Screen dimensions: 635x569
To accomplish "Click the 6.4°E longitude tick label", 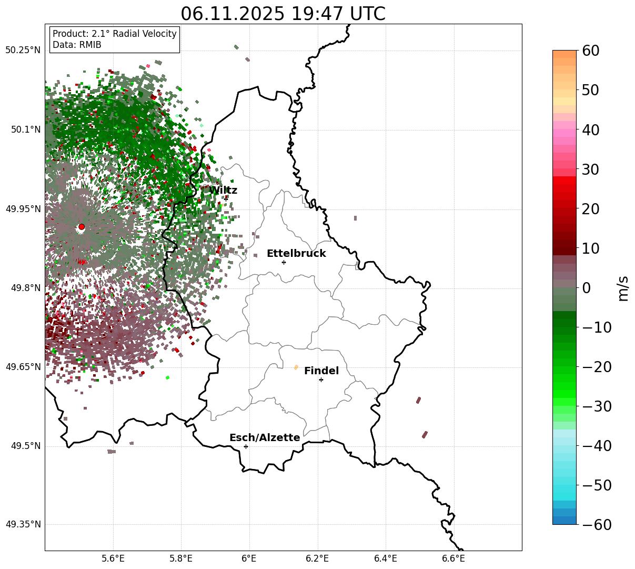I will [x=386, y=558].
